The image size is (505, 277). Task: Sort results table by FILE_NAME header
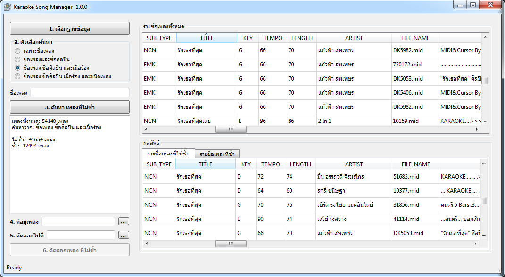pos(415,164)
